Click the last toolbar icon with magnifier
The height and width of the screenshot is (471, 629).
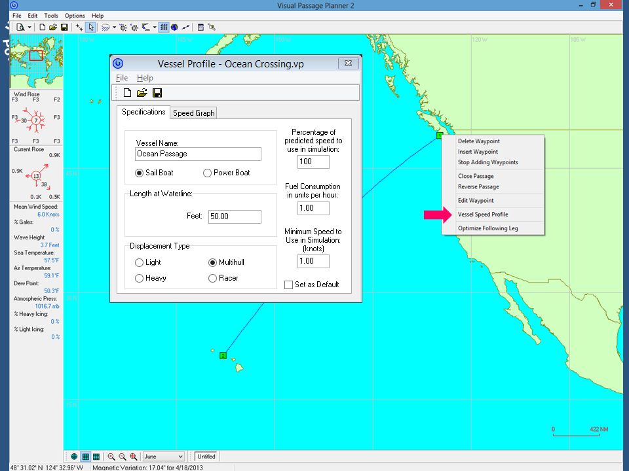[x=212, y=27]
